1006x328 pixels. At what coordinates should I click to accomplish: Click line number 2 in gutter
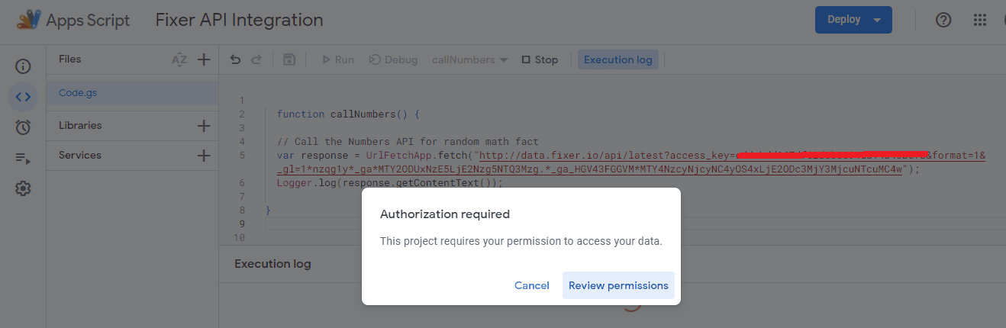[242, 114]
